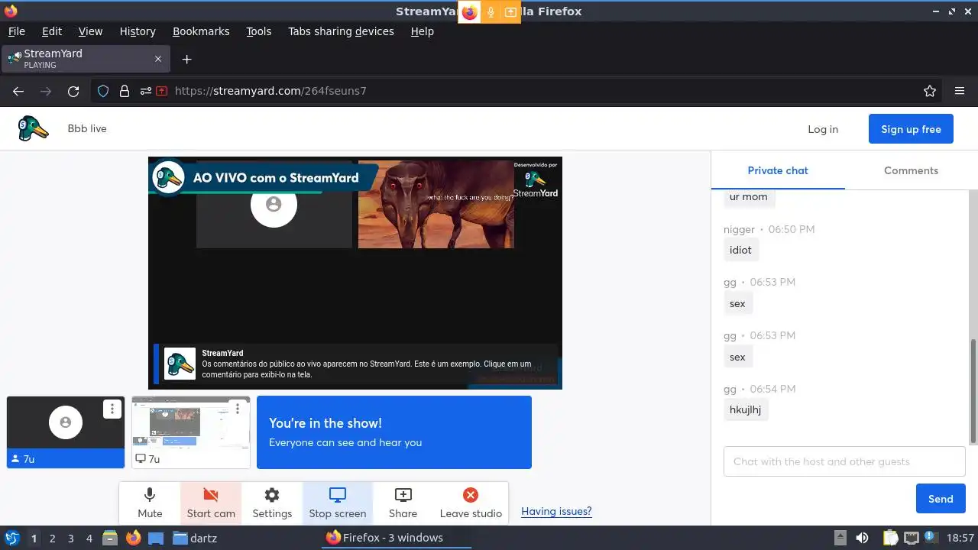Open the Share option in studio toolbar
The height and width of the screenshot is (550, 978).
click(403, 503)
